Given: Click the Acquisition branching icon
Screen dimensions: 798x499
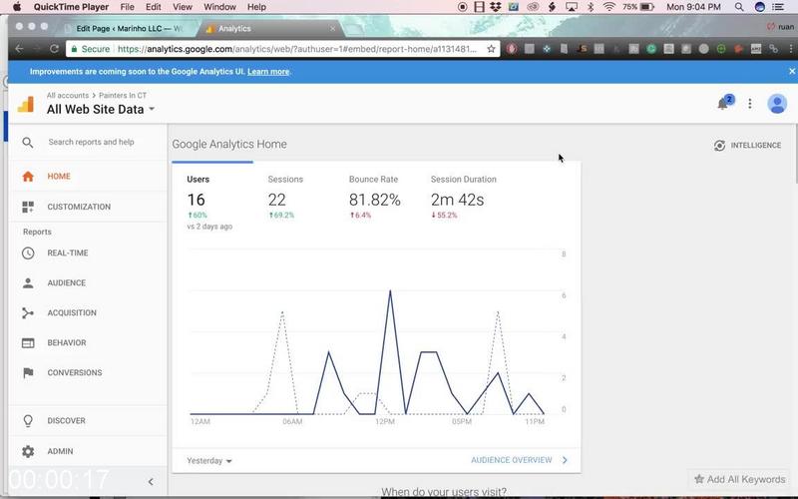Looking at the screenshot, I should pyautogui.click(x=28, y=313).
